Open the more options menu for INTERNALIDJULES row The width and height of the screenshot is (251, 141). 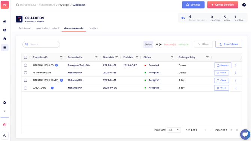point(236,65)
